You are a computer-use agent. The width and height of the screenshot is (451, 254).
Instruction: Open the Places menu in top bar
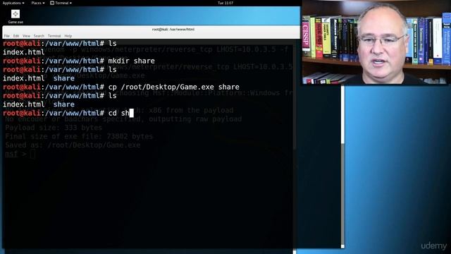tap(38, 3)
